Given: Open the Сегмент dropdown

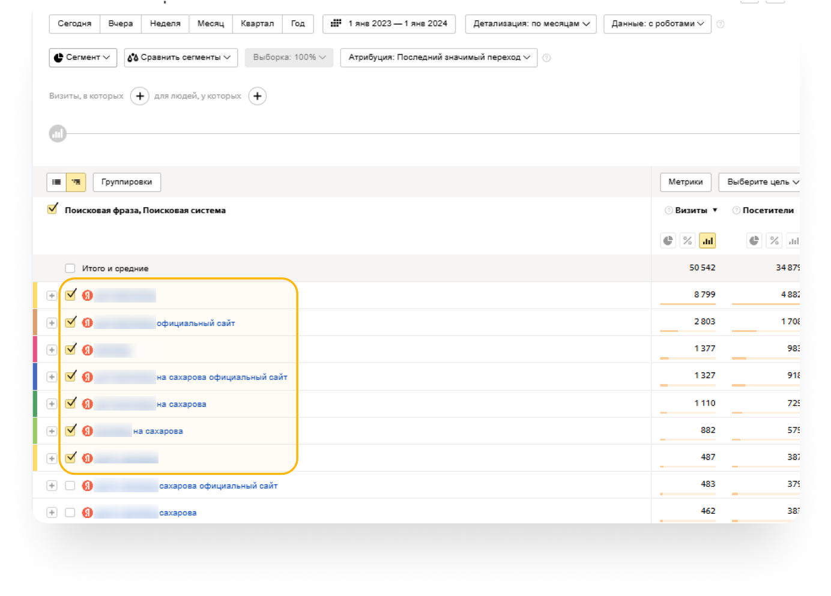Looking at the screenshot, I should click(83, 58).
